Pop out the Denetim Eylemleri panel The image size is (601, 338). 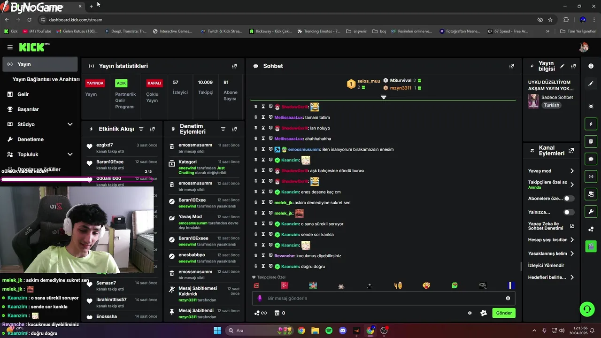(x=234, y=129)
